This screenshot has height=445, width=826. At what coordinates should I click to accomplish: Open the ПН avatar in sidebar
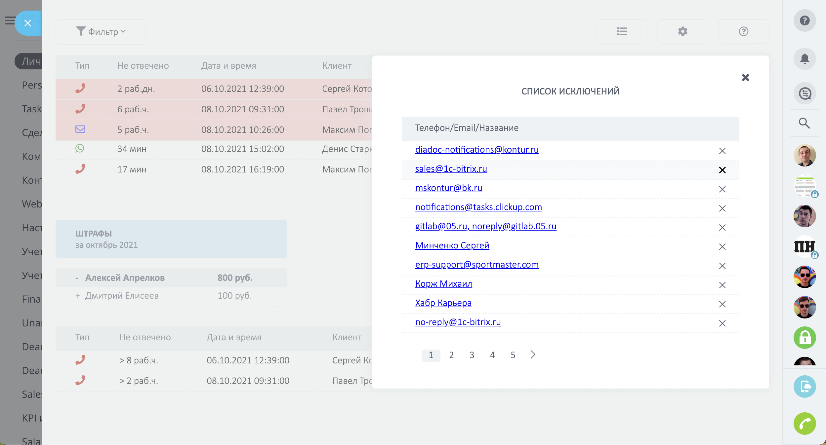805,246
